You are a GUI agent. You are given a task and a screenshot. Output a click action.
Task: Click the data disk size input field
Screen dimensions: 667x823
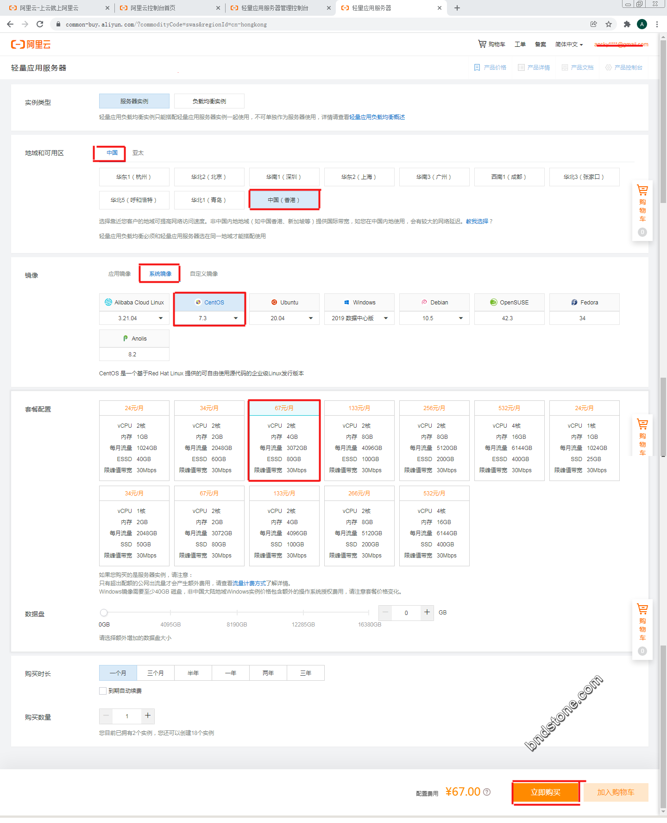406,612
